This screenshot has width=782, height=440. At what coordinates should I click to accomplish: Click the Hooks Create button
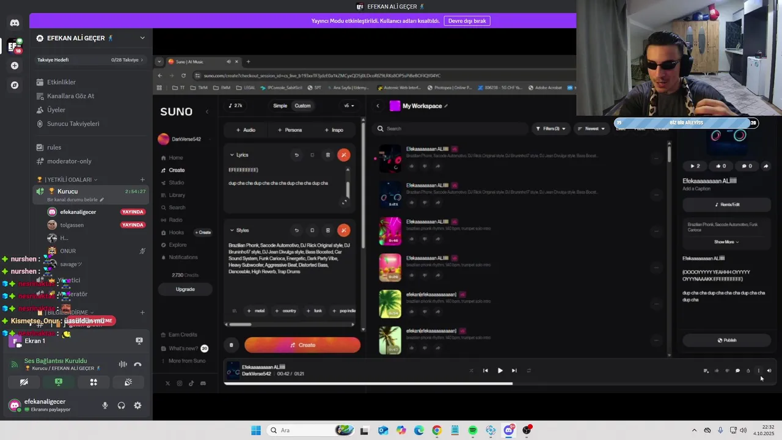tap(203, 232)
